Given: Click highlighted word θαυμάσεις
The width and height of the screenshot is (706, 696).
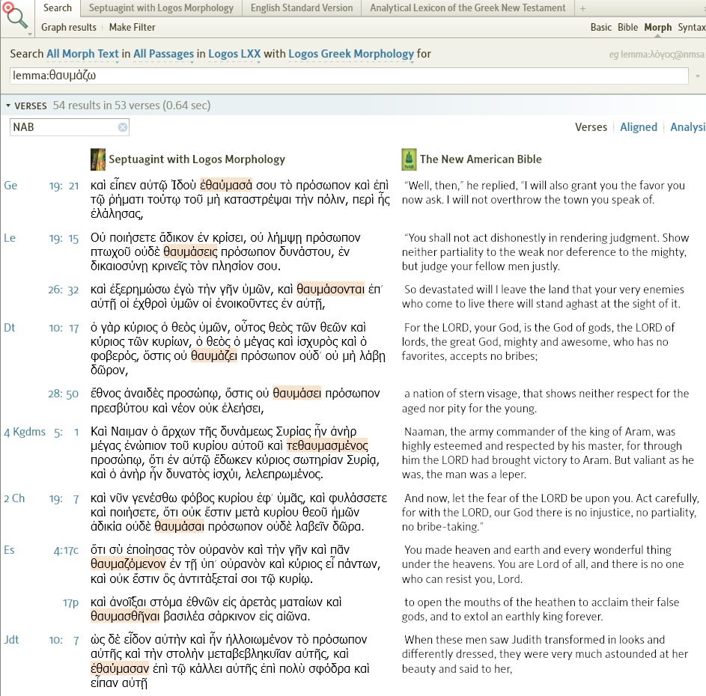Looking at the screenshot, I should pyautogui.click(x=190, y=251).
